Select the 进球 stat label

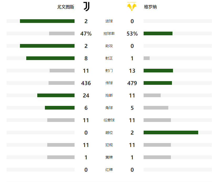point(109,21)
